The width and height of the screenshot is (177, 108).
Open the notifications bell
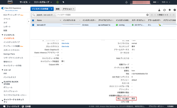(x=126, y=2)
